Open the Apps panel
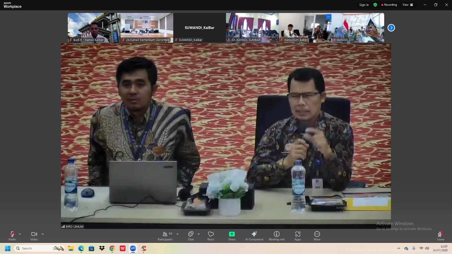The height and width of the screenshot is (254, 452). point(297,236)
